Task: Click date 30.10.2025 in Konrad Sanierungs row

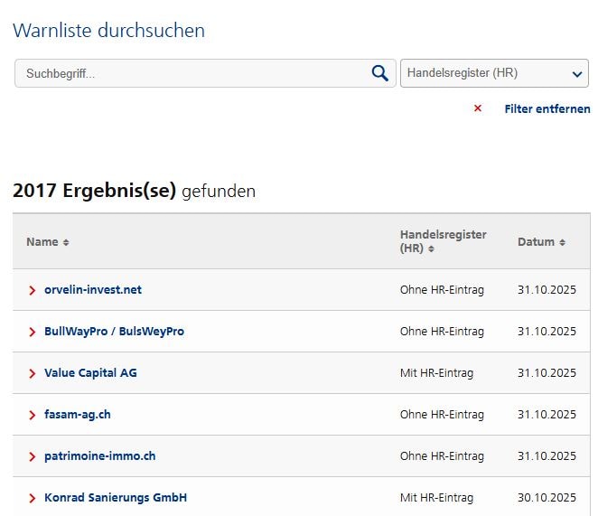Action: tap(547, 498)
